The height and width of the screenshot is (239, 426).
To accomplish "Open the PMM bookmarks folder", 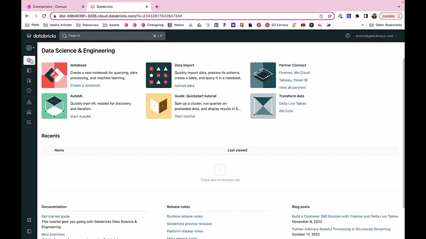I will click(32, 25).
